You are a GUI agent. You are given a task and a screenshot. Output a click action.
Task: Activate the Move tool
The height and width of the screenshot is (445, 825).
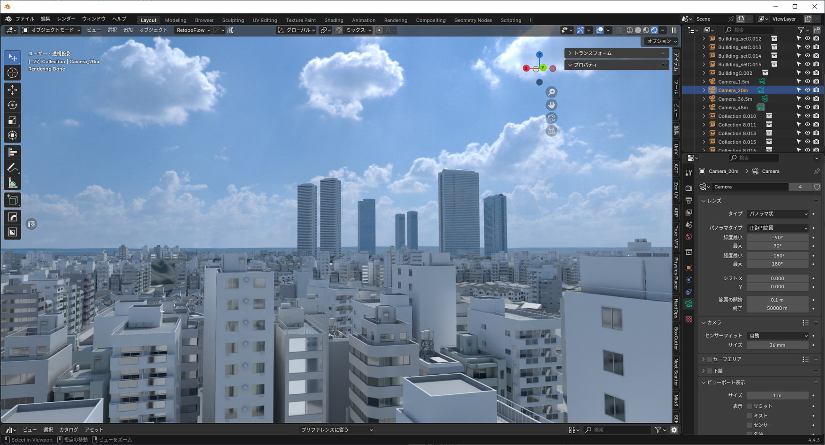coord(13,90)
